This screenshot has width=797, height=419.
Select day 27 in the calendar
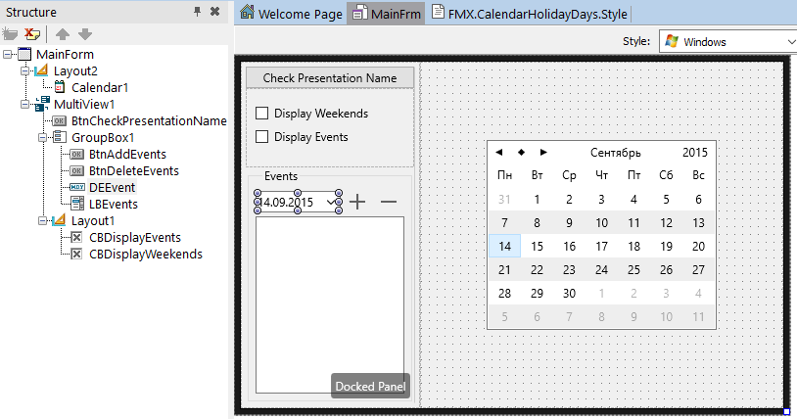[x=698, y=269]
